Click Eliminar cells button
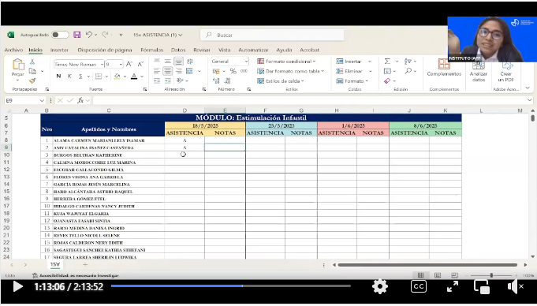Image resolution: width=537 pixels, height=306 pixels. [x=349, y=71]
